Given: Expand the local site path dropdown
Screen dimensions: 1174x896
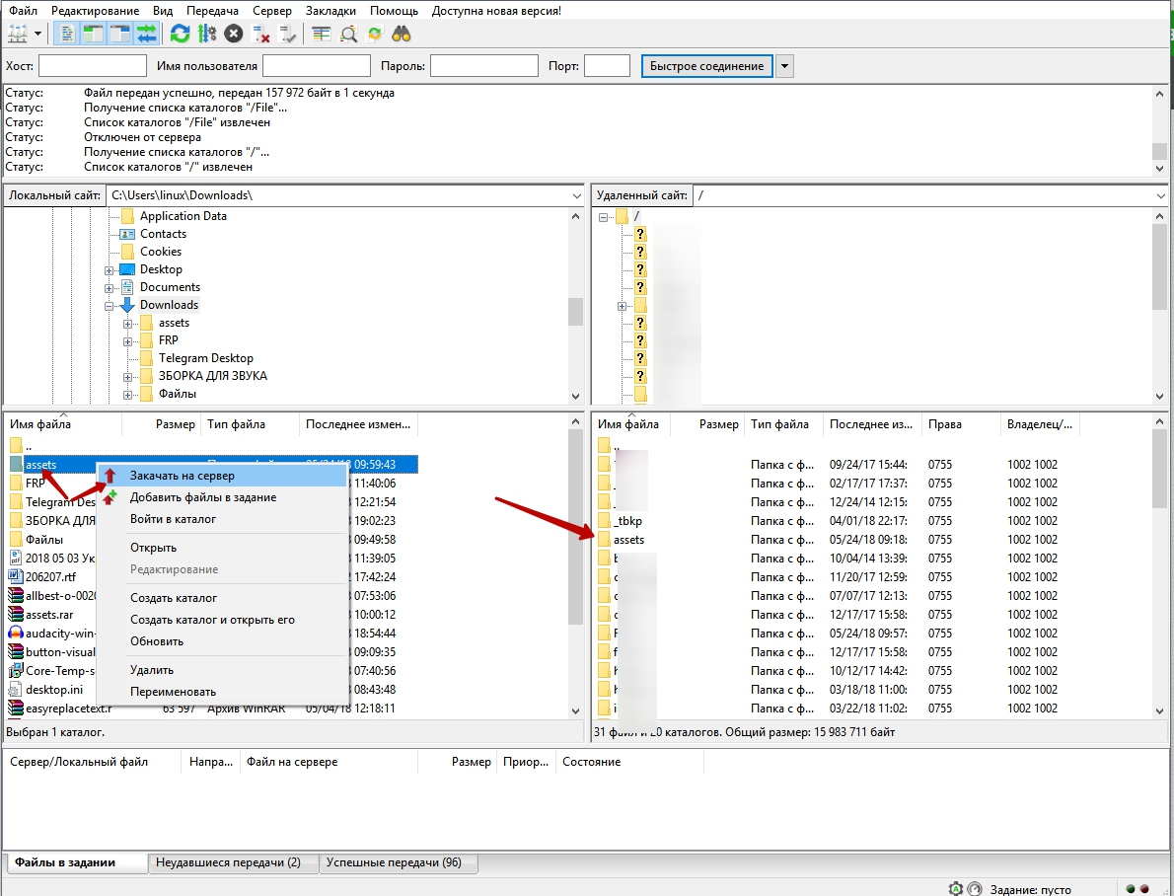Looking at the screenshot, I should pos(576,195).
